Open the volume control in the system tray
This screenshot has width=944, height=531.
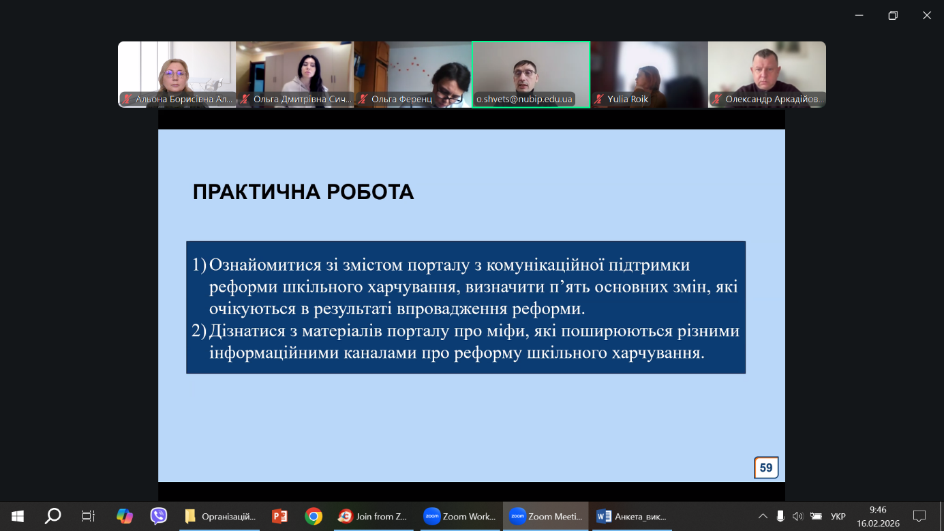click(798, 516)
